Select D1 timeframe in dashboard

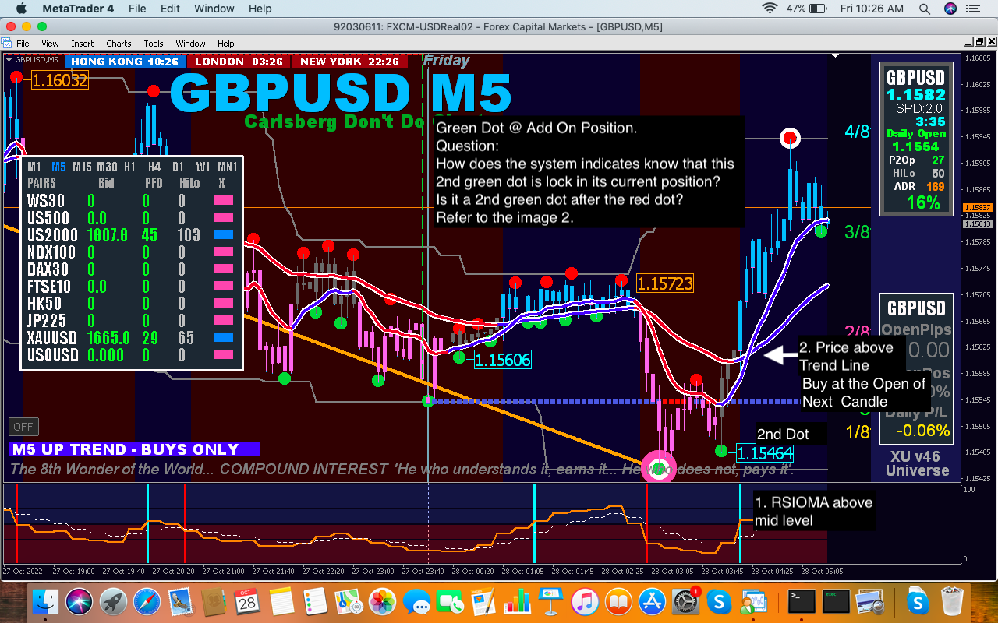178,167
